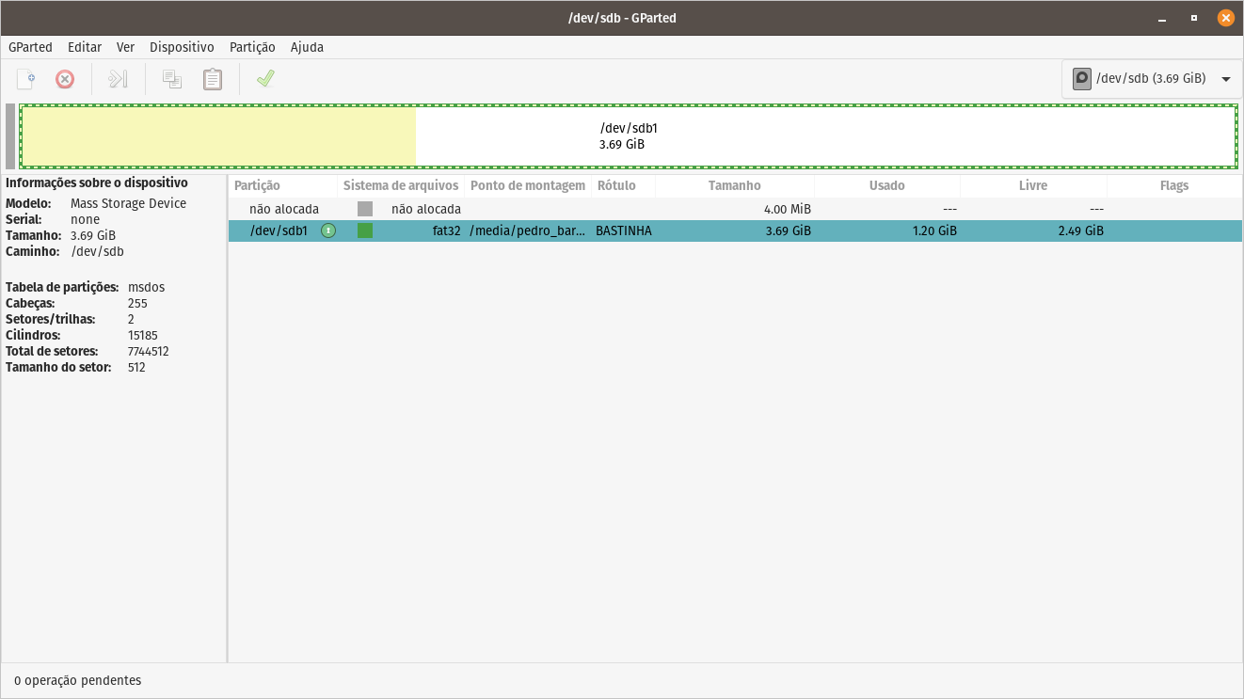The height and width of the screenshot is (699, 1244).
Task: Click the Sistema de arquivos column header
Action: [x=401, y=186]
